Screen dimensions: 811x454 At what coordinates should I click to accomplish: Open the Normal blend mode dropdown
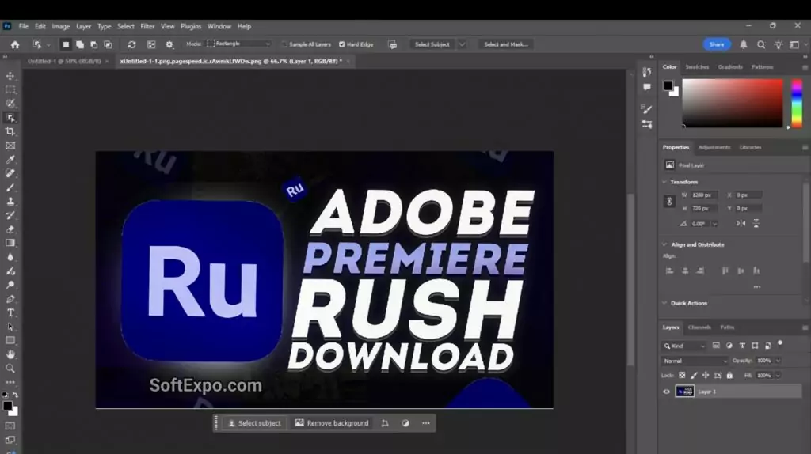[x=694, y=361]
